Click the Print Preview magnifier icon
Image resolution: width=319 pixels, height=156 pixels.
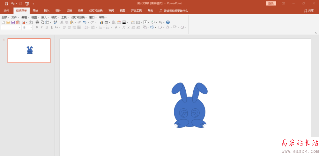point(42,22)
